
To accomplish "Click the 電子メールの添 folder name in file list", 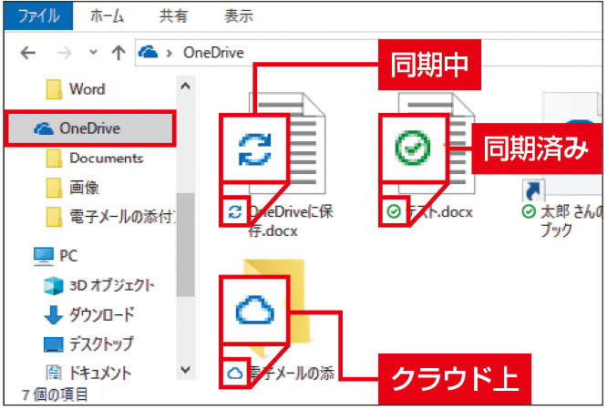I will pos(292,374).
